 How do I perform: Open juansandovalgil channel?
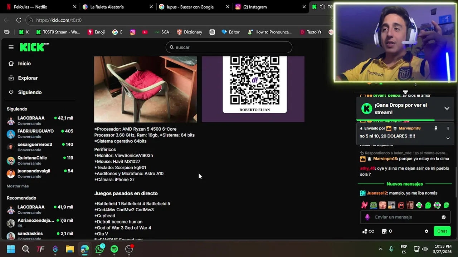pyautogui.click(x=40, y=173)
